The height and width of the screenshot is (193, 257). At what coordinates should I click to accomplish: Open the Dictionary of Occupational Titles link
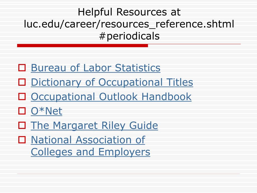(x=112, y=82)
